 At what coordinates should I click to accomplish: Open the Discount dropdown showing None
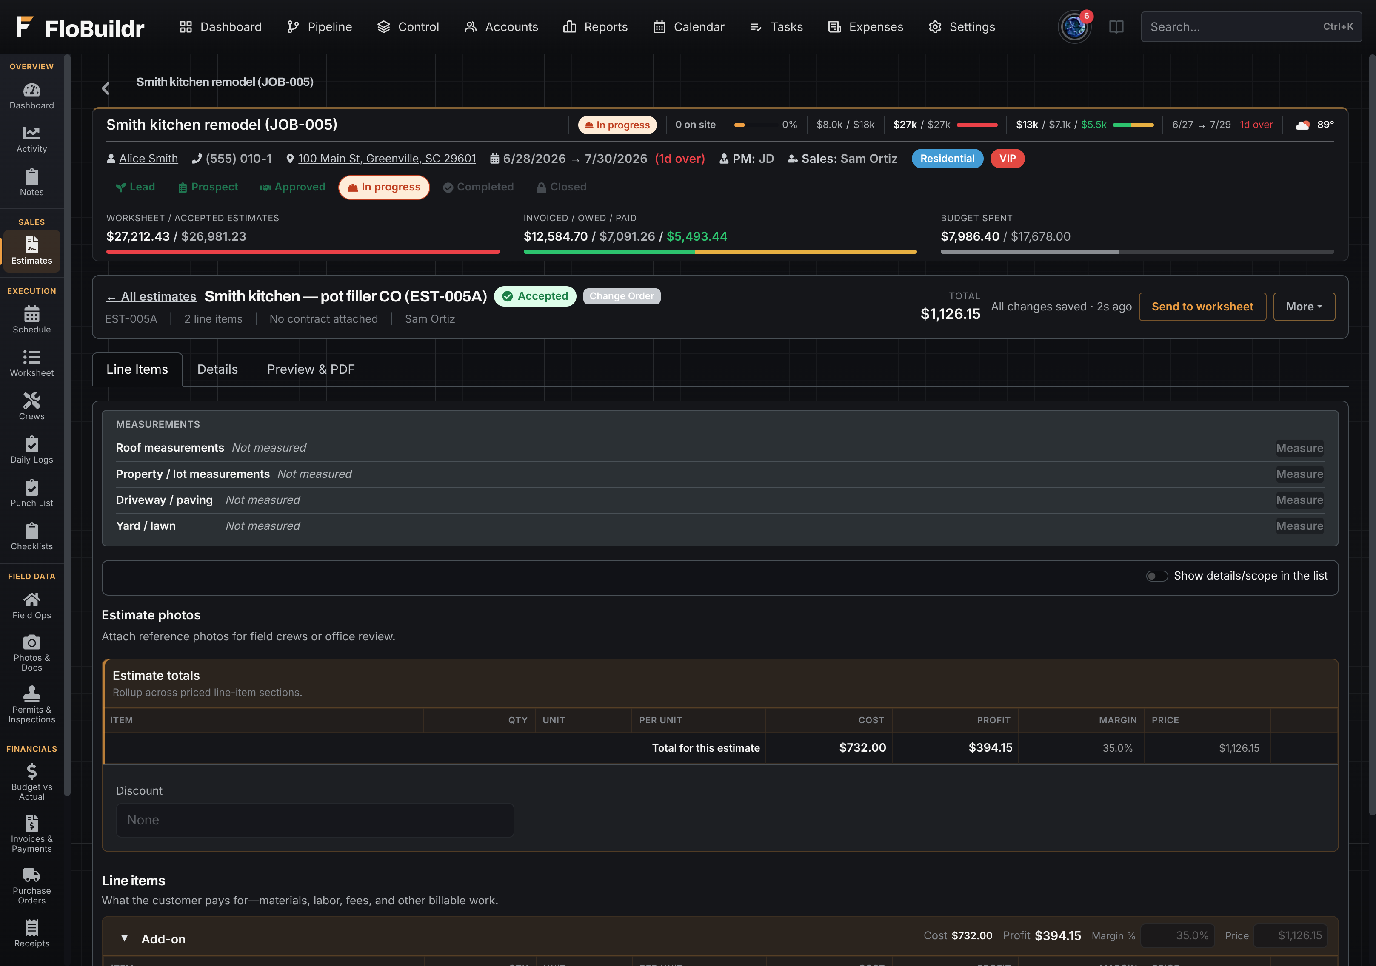click(x=315, y=821)
